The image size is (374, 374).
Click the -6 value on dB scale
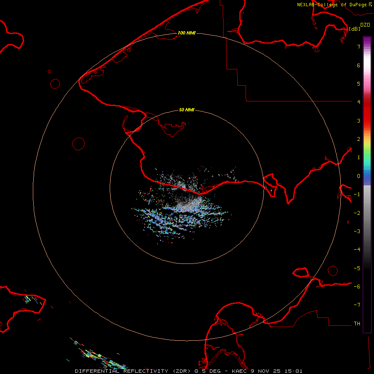(x=357, y=287)
